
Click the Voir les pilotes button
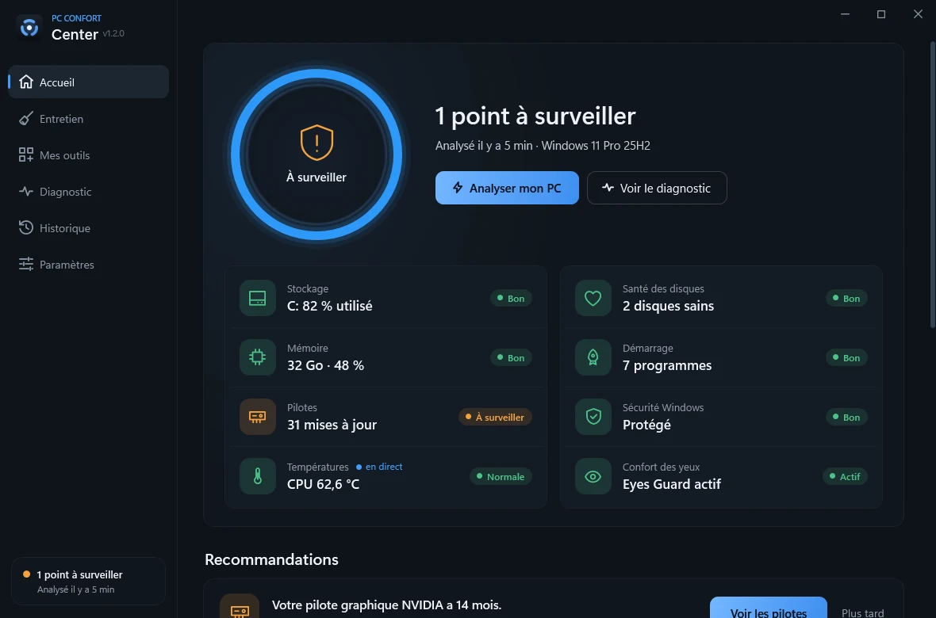[769, 608]
